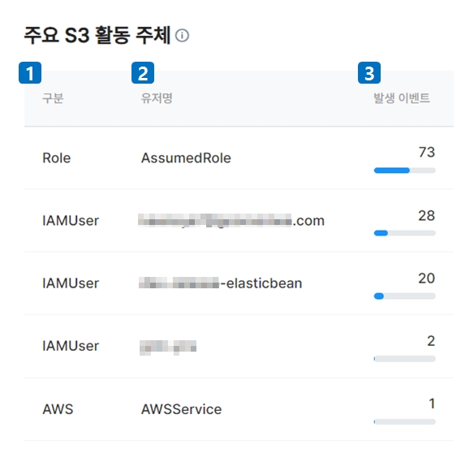474x471 pixels.
Task: Click the Role type cell
Action: pos(57,158)
